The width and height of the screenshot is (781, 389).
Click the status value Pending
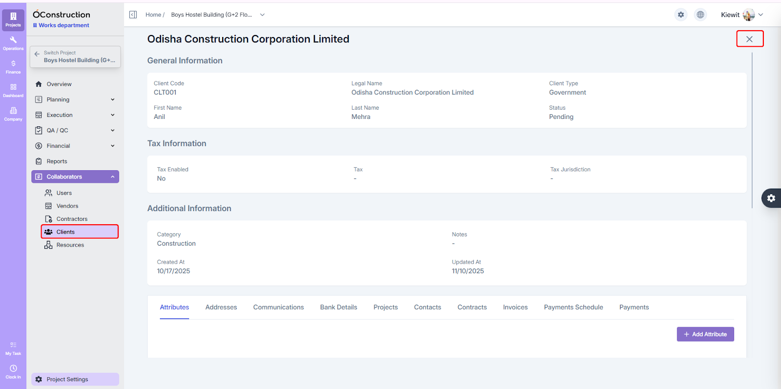[561, 117]
